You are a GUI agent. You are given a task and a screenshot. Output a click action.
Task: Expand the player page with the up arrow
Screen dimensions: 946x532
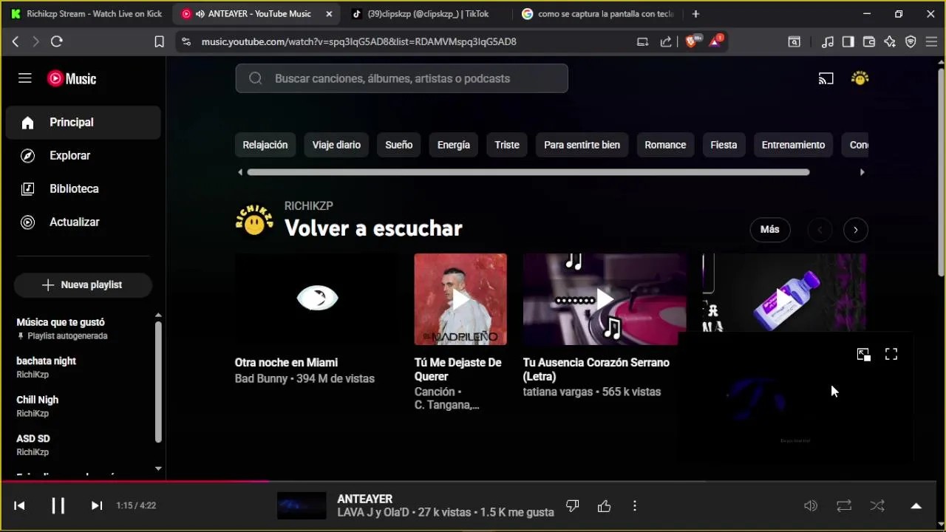click(x=916, y=505)
